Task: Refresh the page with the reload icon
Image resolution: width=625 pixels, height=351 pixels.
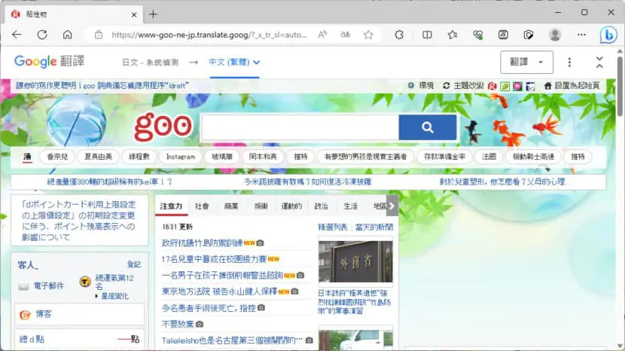Action: [42, 35]
